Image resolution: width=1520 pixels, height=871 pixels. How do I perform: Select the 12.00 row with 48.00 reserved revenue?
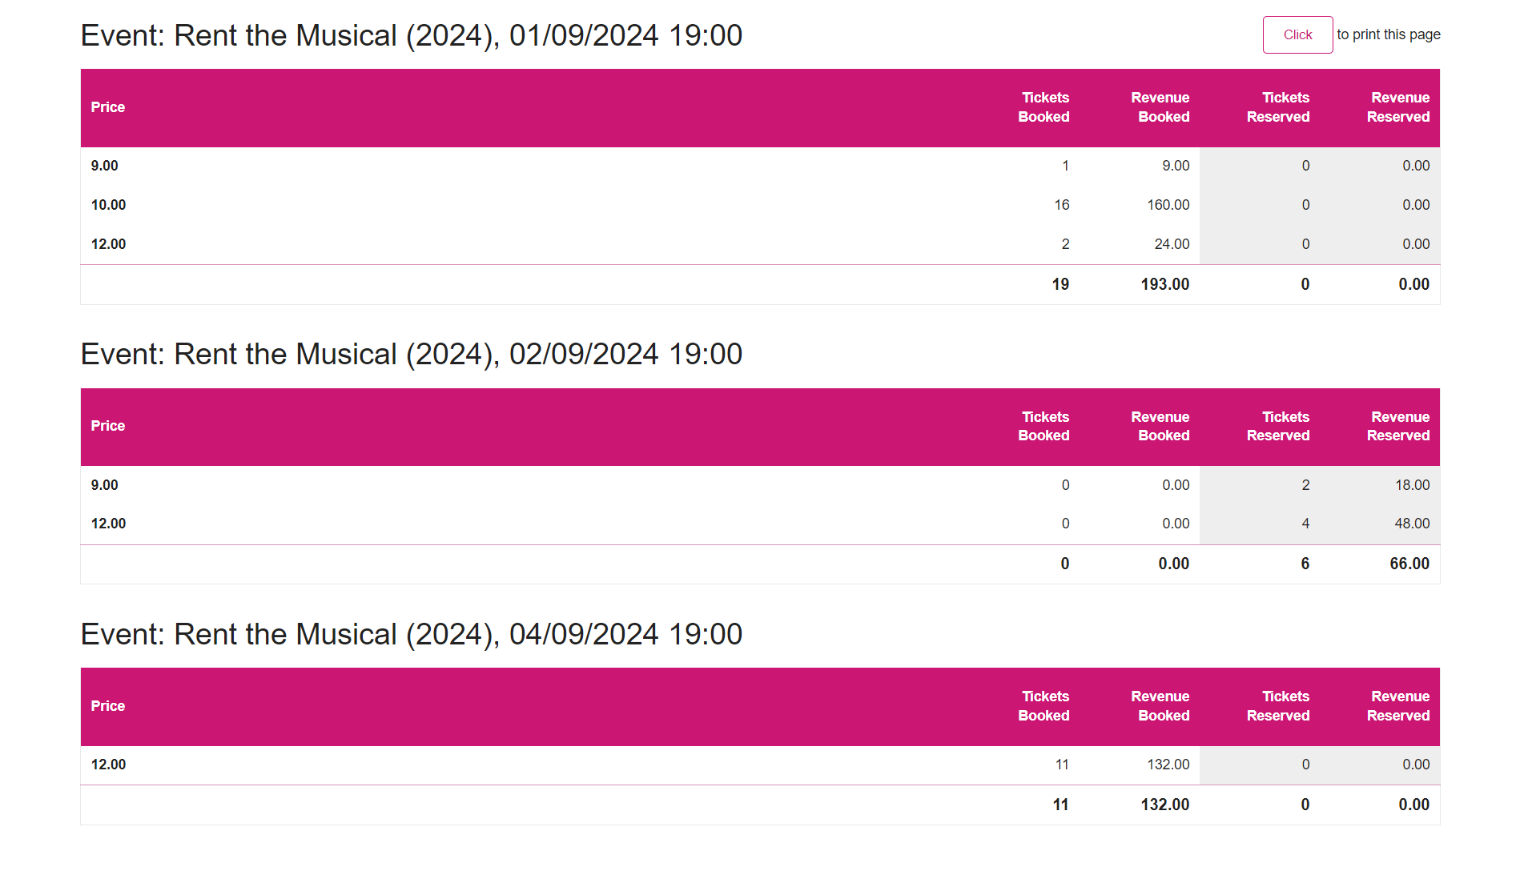[x=561, y=524]
